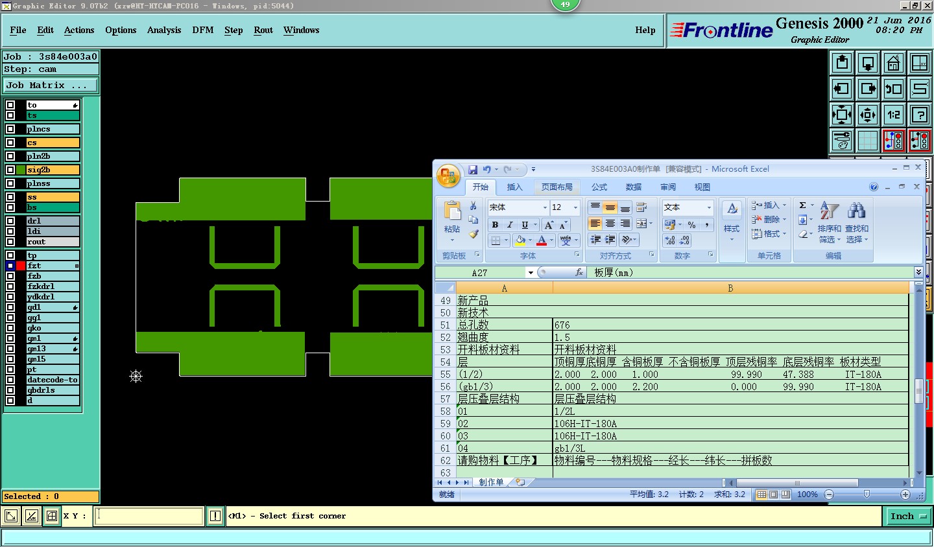The image size is (934, 547).
Task: Toggle Italic in Excel ribbon
Action: tap(510, 225)
